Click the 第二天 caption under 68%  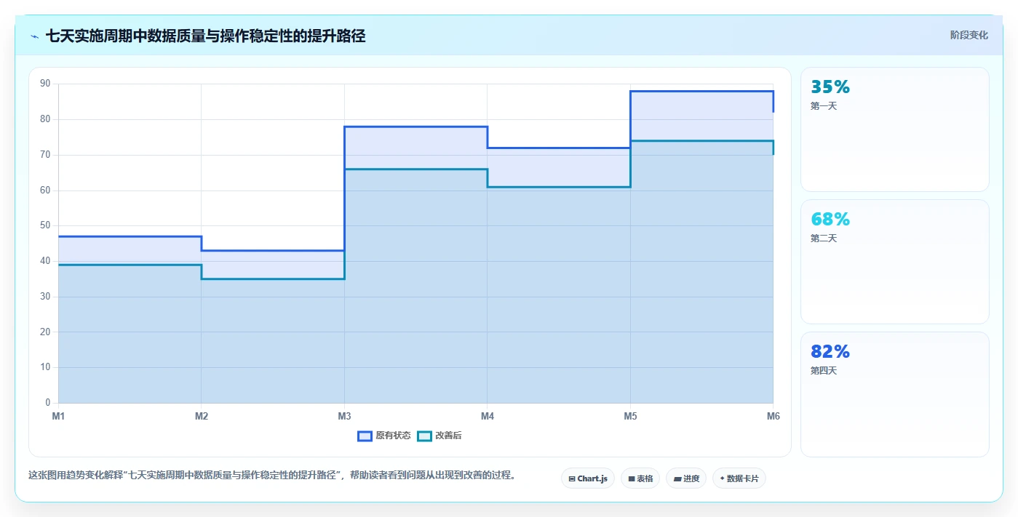pyautogui.click(x=824, y=239)
